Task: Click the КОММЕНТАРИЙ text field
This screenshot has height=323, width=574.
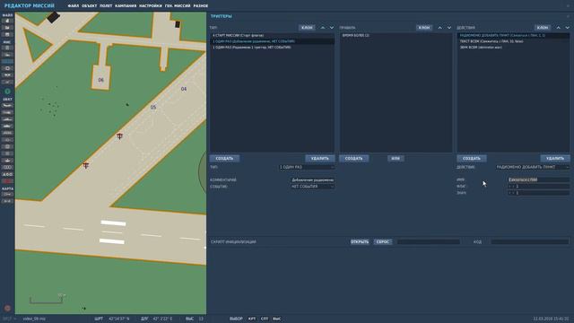Action: tap(312, 179)
